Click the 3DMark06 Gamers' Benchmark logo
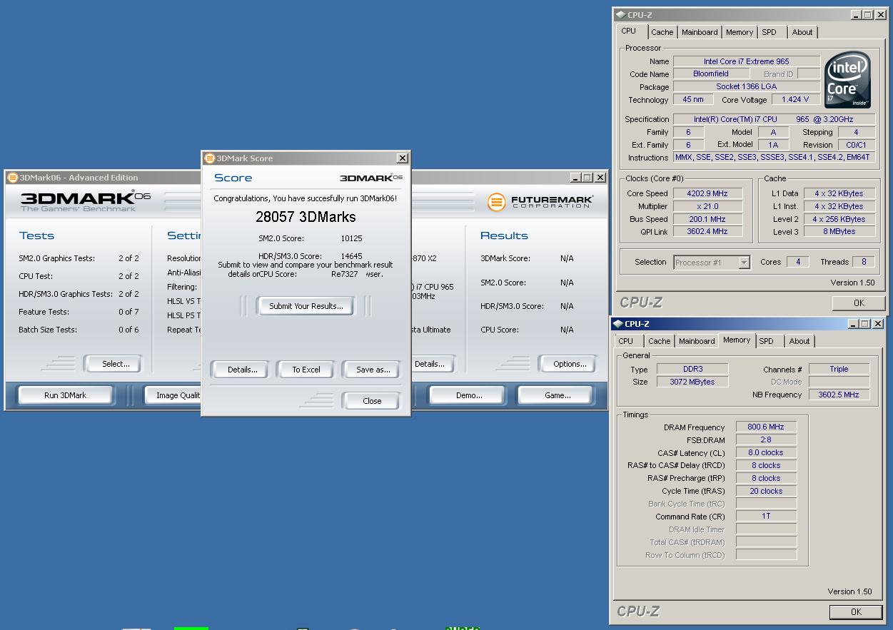The width and height of the screenshot is (893, 630). coord(85,202)
